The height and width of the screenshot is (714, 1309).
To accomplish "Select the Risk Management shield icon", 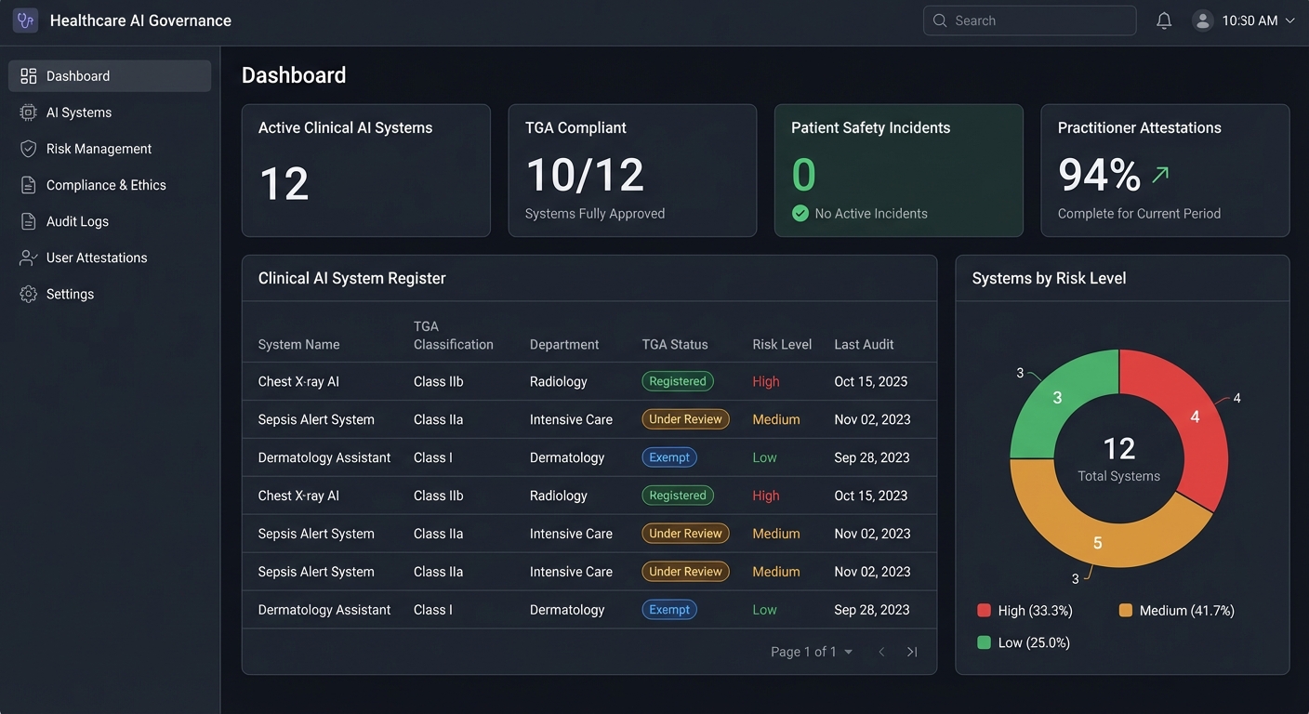I will click(29, 148).
